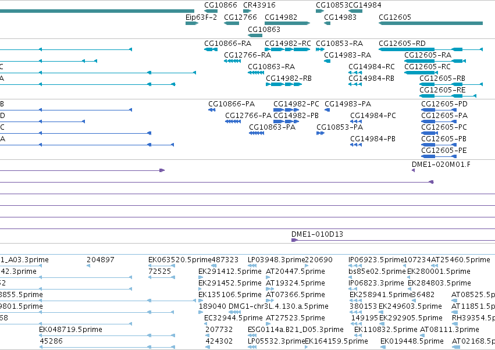This screenshot has height=350, width=495.
Task: Select EST EK291412.5prime
Action: click(230, 272)
